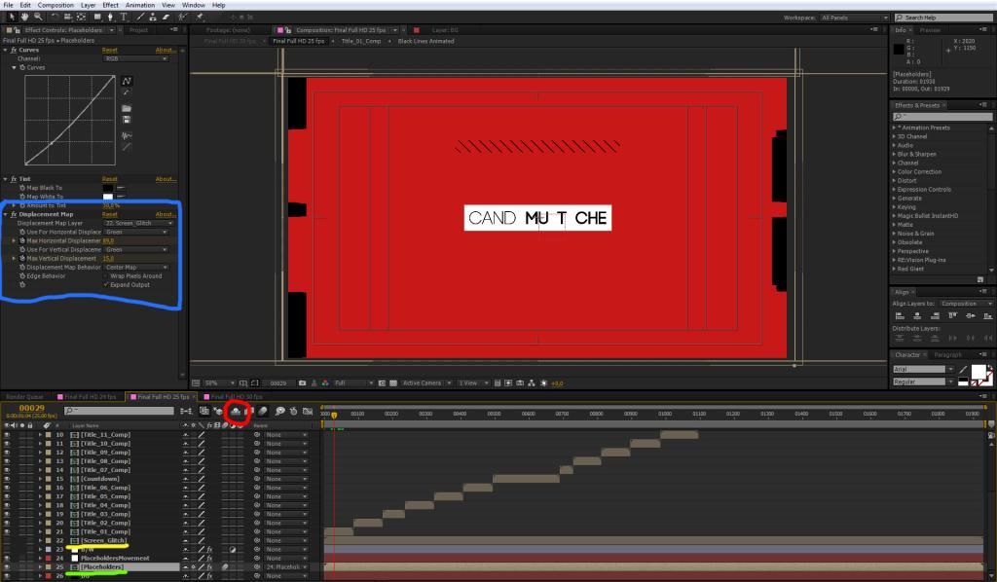Enable the Wrap Pixels Around checkbox
Image resolution: width=997 pixels, height=582 pixels.
(105, 276)
